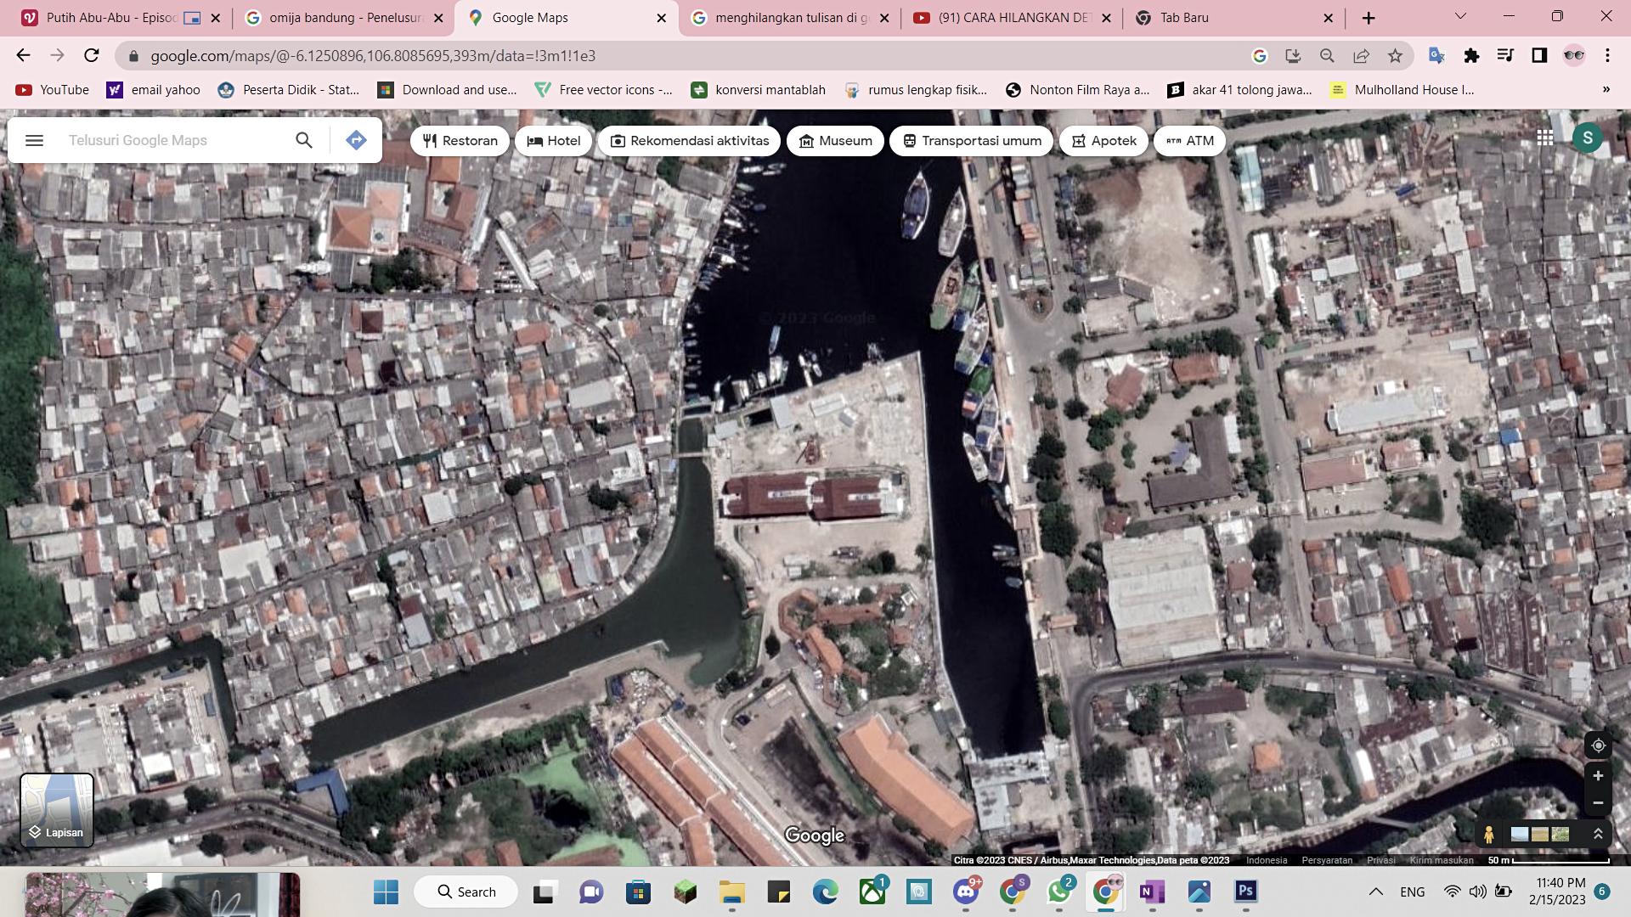Open the Street View pegman

tap(1488, 835)
